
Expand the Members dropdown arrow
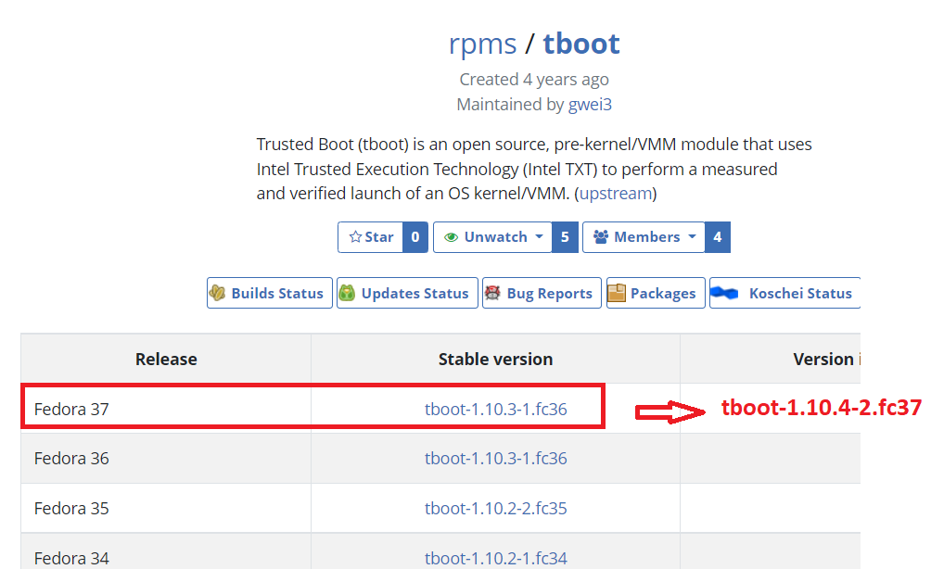(x=693, y=236)
